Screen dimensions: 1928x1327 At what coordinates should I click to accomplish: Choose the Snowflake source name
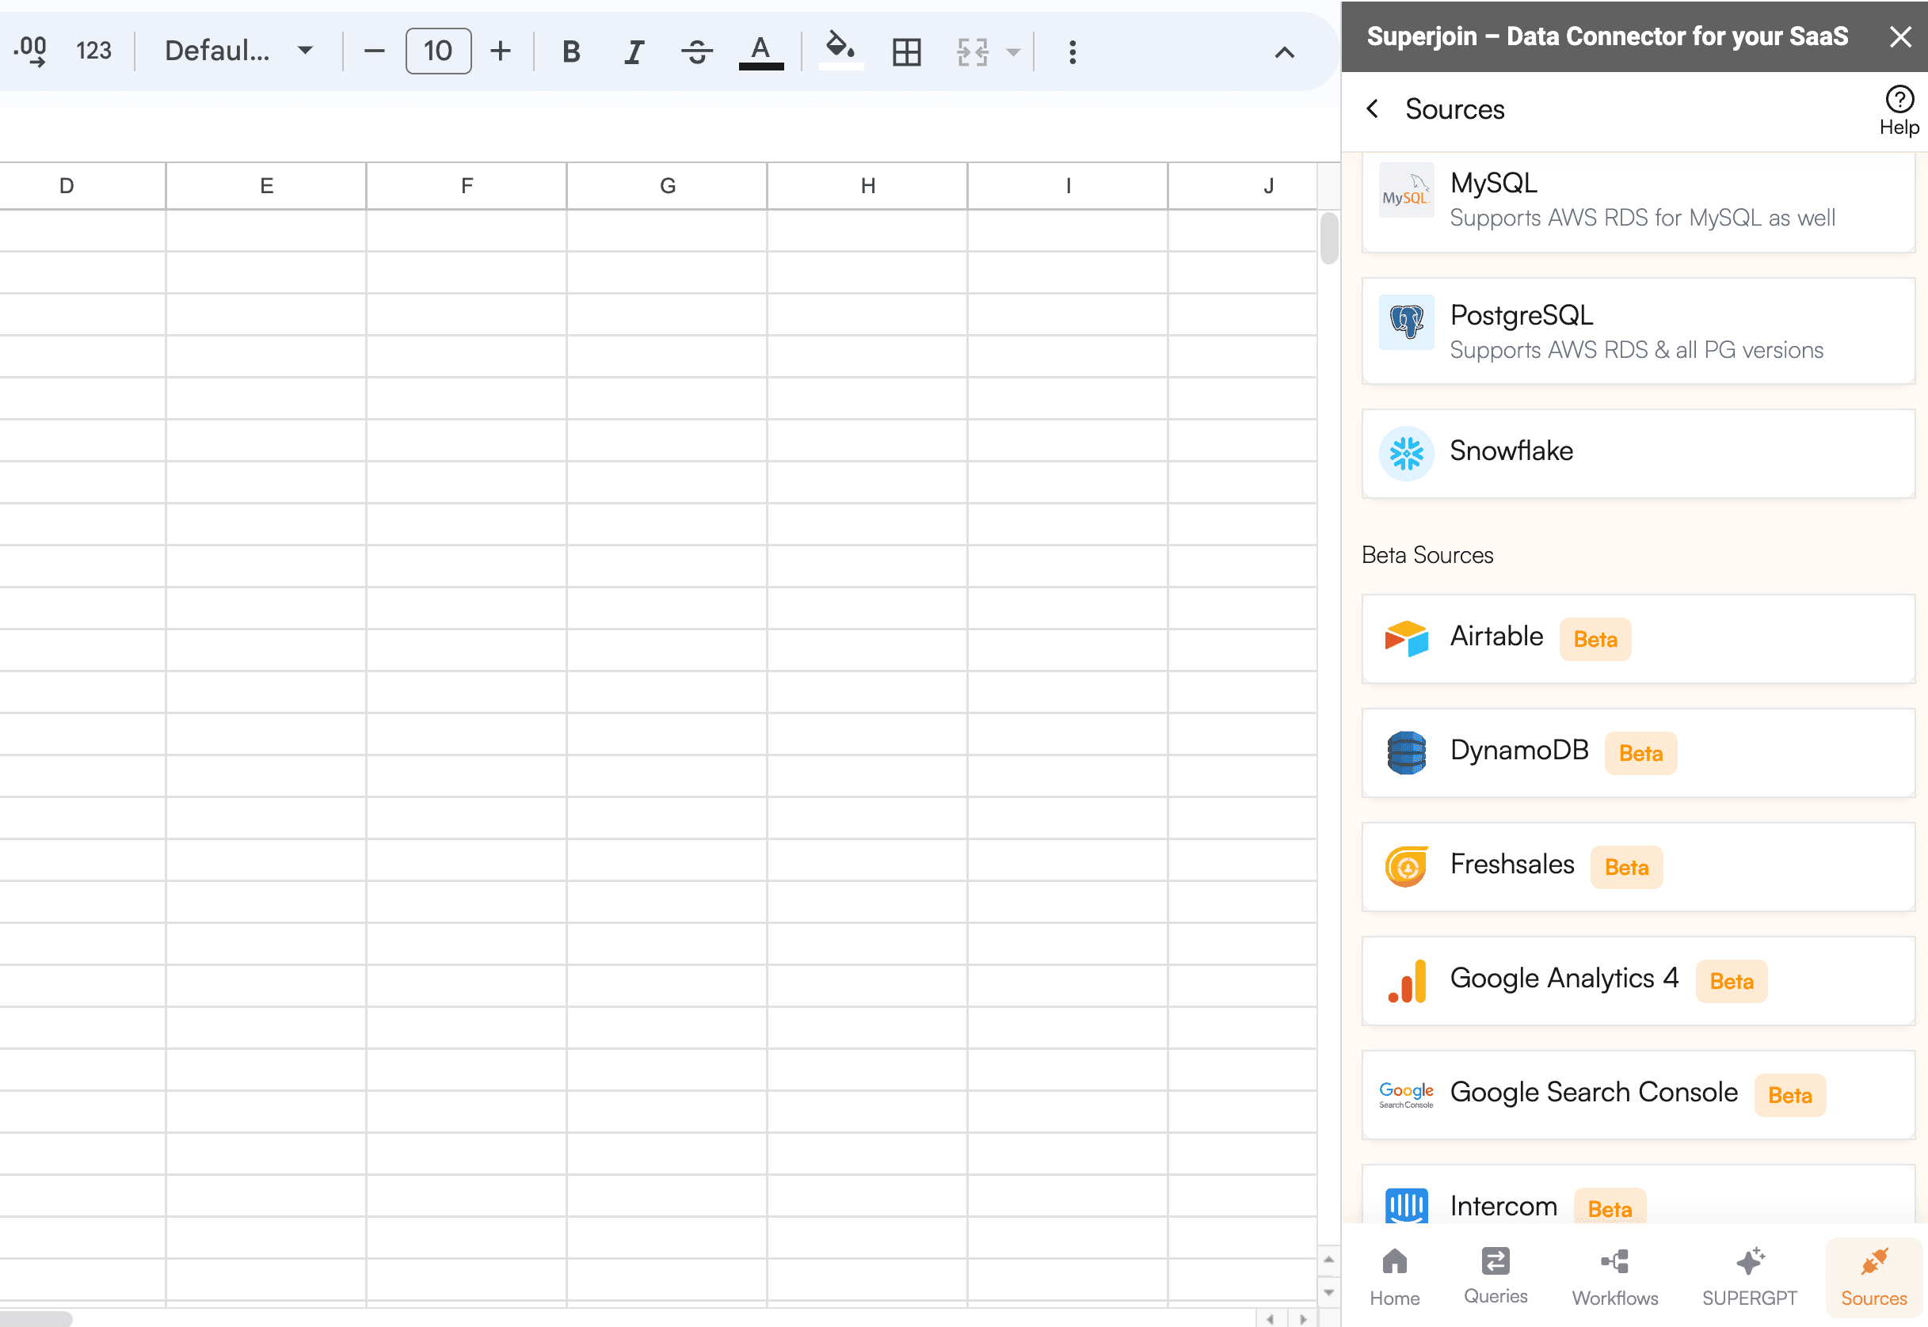(1511, 451)
